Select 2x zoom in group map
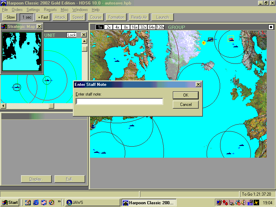 coord(108,27)
